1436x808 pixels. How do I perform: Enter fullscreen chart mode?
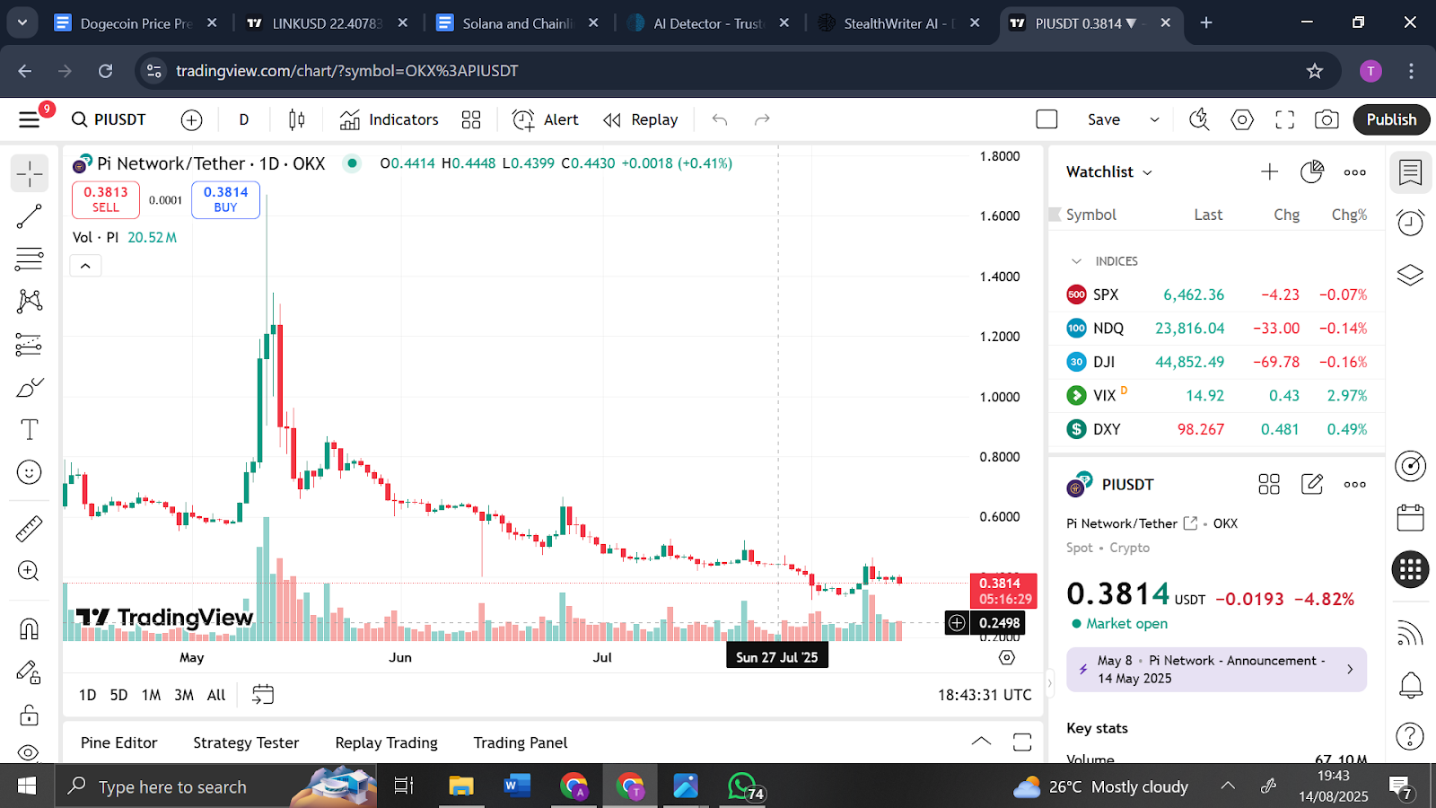pos(1284,119)
